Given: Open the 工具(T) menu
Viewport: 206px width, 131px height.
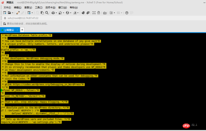Looking at the screenshot, I should point(39,7).
